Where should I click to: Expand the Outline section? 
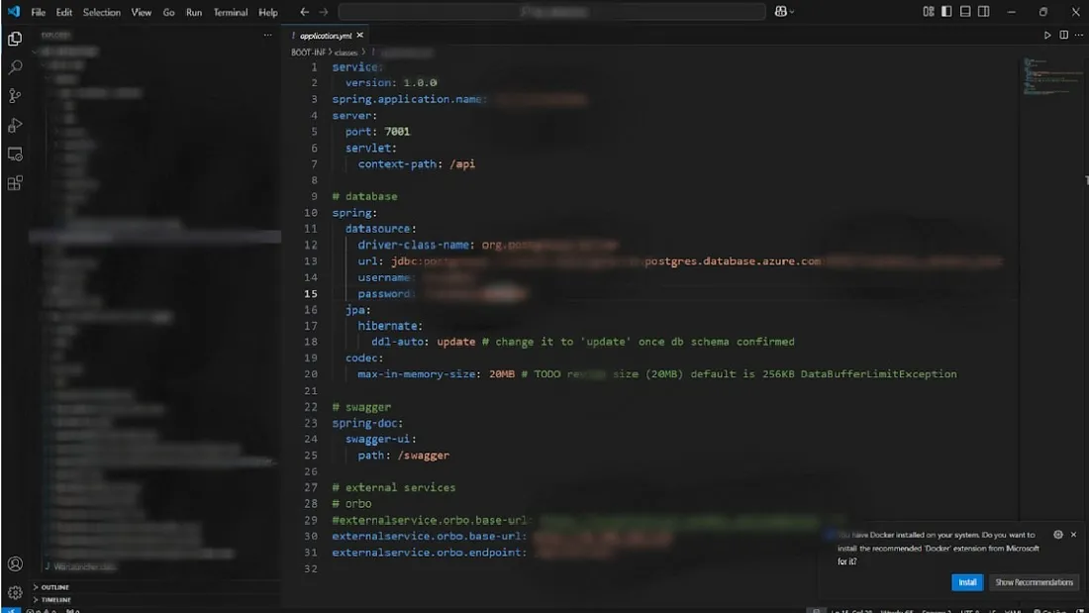(55, 586)
